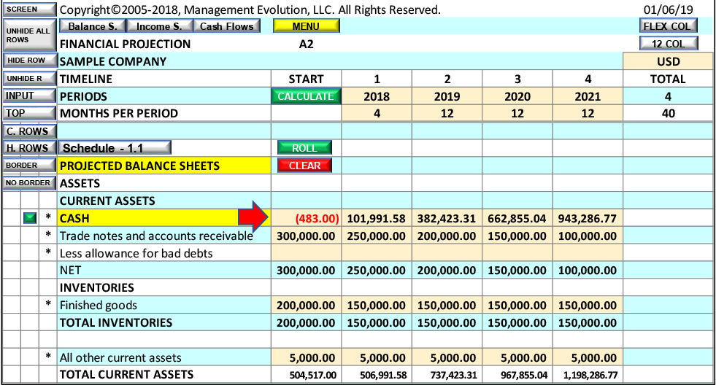Click the C. ROWS button
Screen dimensions: 716x388
(30, 131)
